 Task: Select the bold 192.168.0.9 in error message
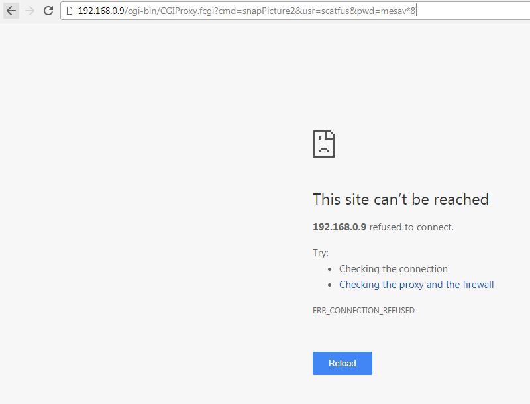pyautogui.click(x=339, y=227)
